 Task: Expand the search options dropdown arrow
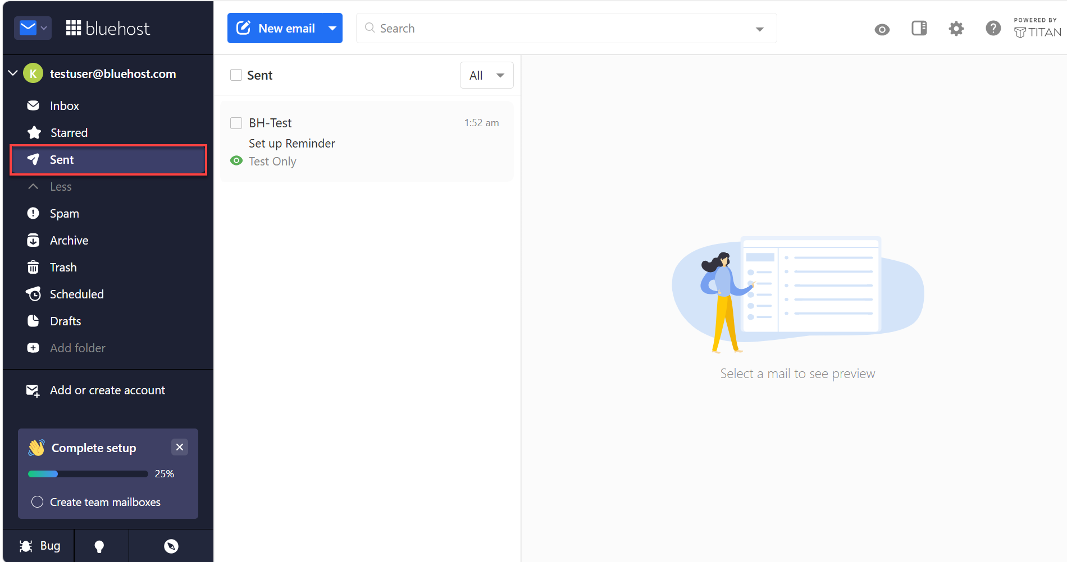point(760,29)
